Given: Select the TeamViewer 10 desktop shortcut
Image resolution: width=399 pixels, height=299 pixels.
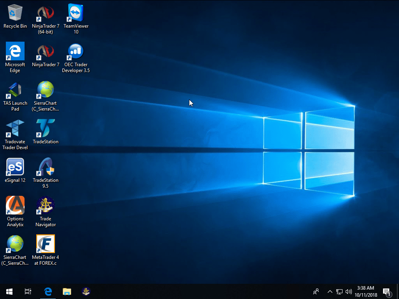Looking at the screenshot, I should tap(76, 20).
